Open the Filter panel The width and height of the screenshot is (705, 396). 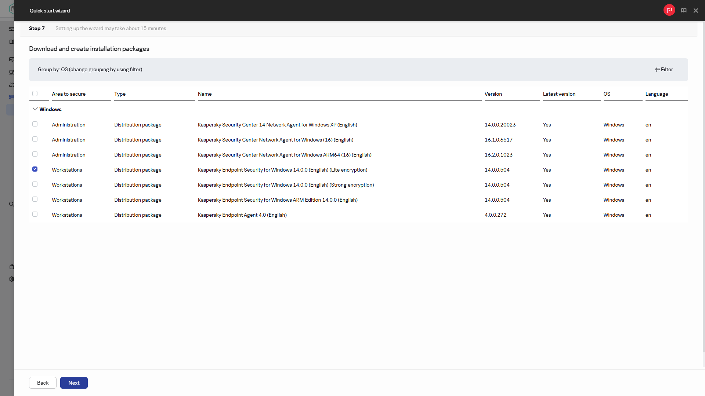click(x=664, y=70)
